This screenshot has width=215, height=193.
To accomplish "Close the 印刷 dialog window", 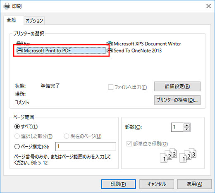I will click(208, 6).
